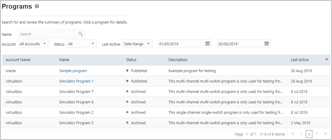This screenshot has height=140, width=332.
Task: Select page number 1 button
Action: (309, 134)
